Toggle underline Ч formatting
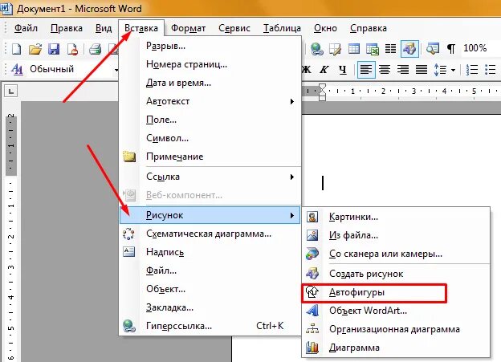Viewport: 501px width, 362px height. (x=343, y=69)
